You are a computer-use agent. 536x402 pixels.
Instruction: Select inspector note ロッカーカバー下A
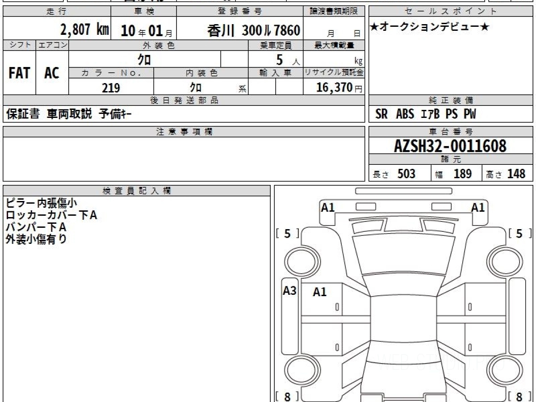(x=51, y=215)
